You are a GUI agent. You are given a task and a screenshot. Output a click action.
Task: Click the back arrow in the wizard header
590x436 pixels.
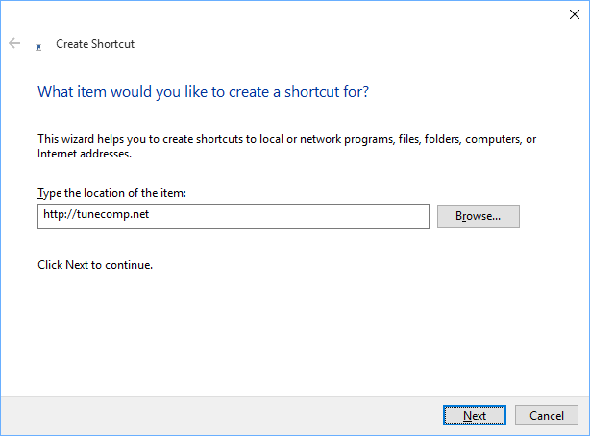coord(14,43)
